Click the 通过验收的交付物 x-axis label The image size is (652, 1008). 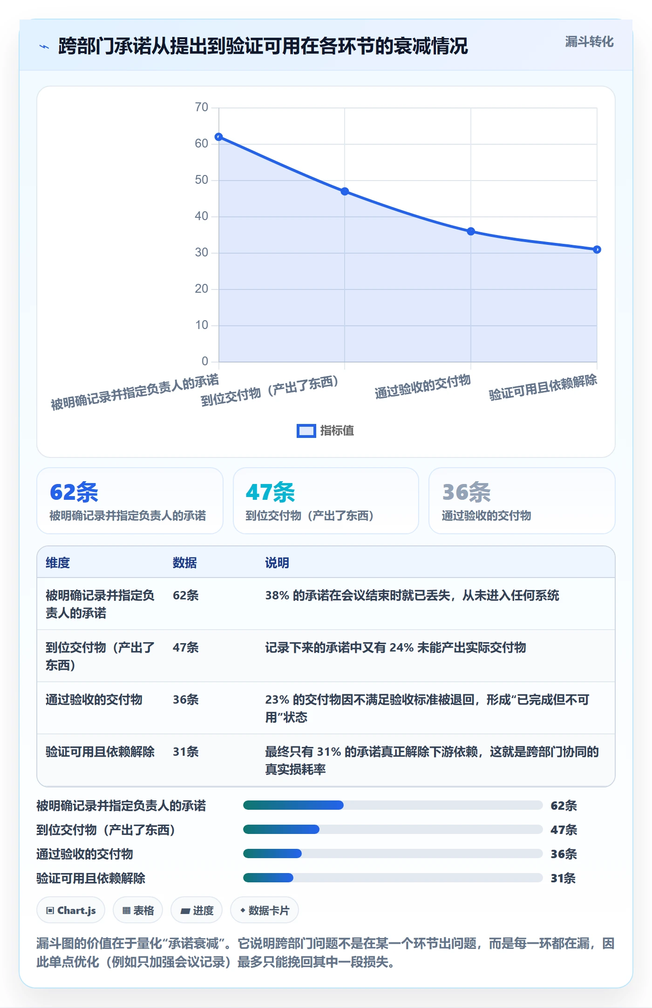click(x=423, y=387)
